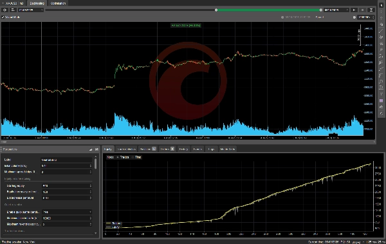Open the Trade statistics tab
386x244 pixels.
tap(126, 149)
